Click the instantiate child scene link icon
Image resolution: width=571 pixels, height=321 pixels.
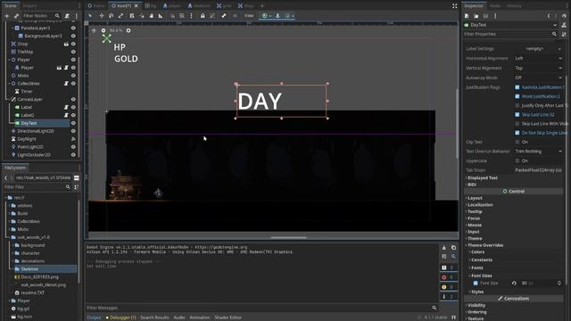[16, 16]
